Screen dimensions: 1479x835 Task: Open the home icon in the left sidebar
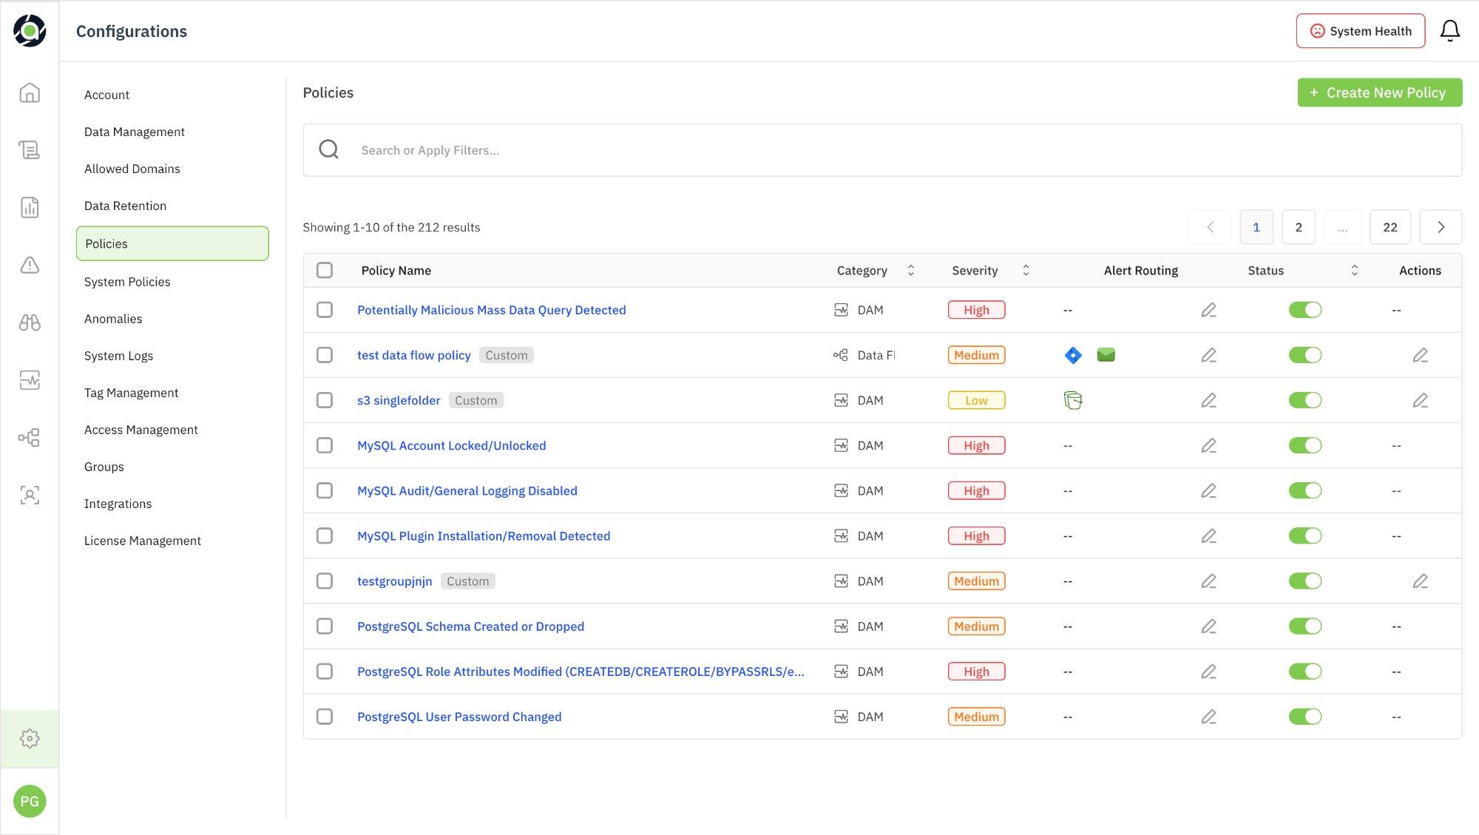[x=30, y=92]
